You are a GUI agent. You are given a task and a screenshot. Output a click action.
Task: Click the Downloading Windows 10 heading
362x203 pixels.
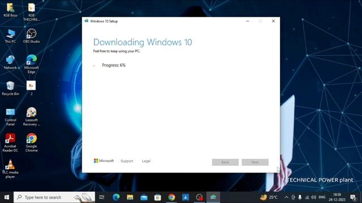143,42
